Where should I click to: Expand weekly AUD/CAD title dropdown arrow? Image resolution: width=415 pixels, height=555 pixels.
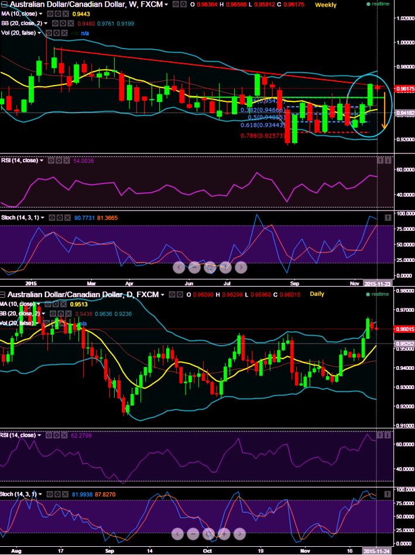166,5
